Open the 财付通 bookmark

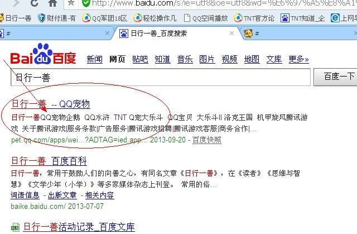(x=56, y=18)
